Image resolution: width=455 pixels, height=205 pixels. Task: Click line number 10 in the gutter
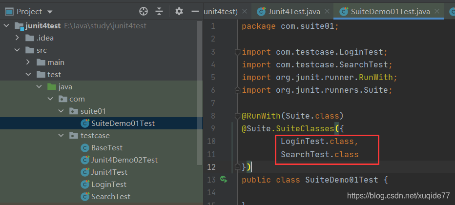point(211,142)
